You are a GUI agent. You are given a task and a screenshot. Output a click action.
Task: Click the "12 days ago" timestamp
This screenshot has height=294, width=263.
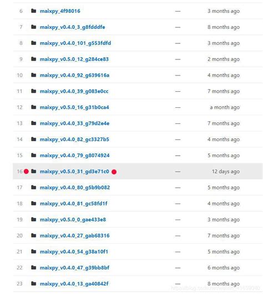click(226, 172)
